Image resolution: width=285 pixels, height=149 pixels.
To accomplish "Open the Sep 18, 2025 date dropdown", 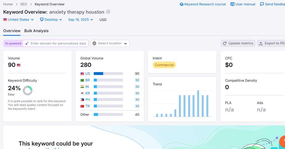I will coord(80,20).
